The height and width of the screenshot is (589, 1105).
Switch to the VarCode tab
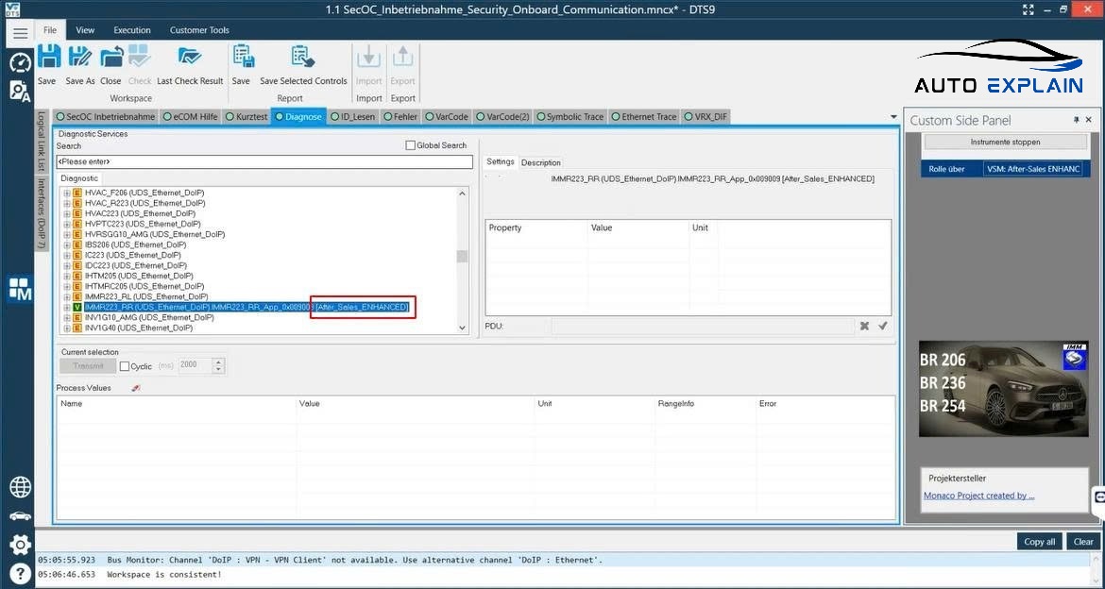coord(446,117)
